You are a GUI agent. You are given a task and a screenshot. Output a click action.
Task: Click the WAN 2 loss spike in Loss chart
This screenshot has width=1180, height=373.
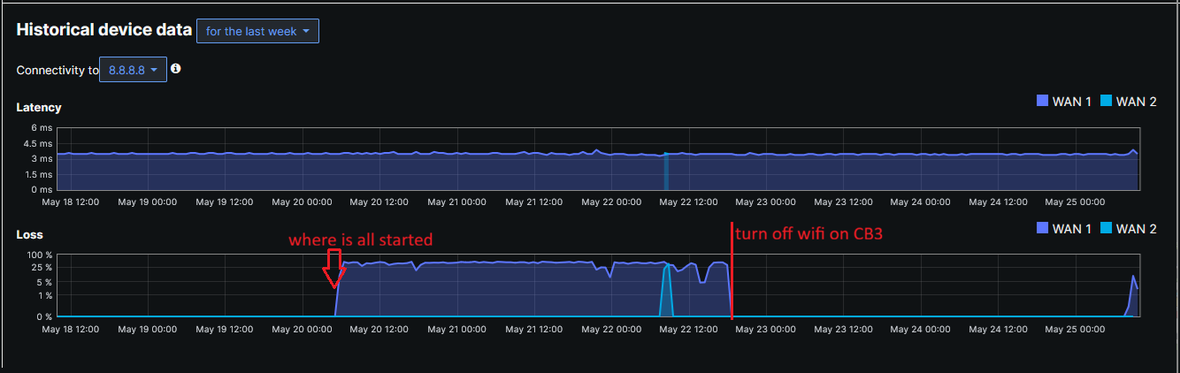pos(667,289)
